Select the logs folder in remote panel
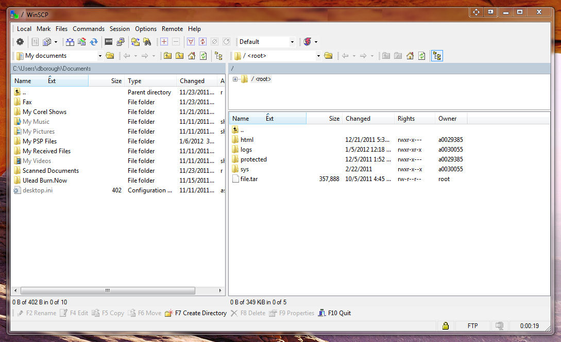This screenshot has width=561, height=342. (x=246, y=150)
